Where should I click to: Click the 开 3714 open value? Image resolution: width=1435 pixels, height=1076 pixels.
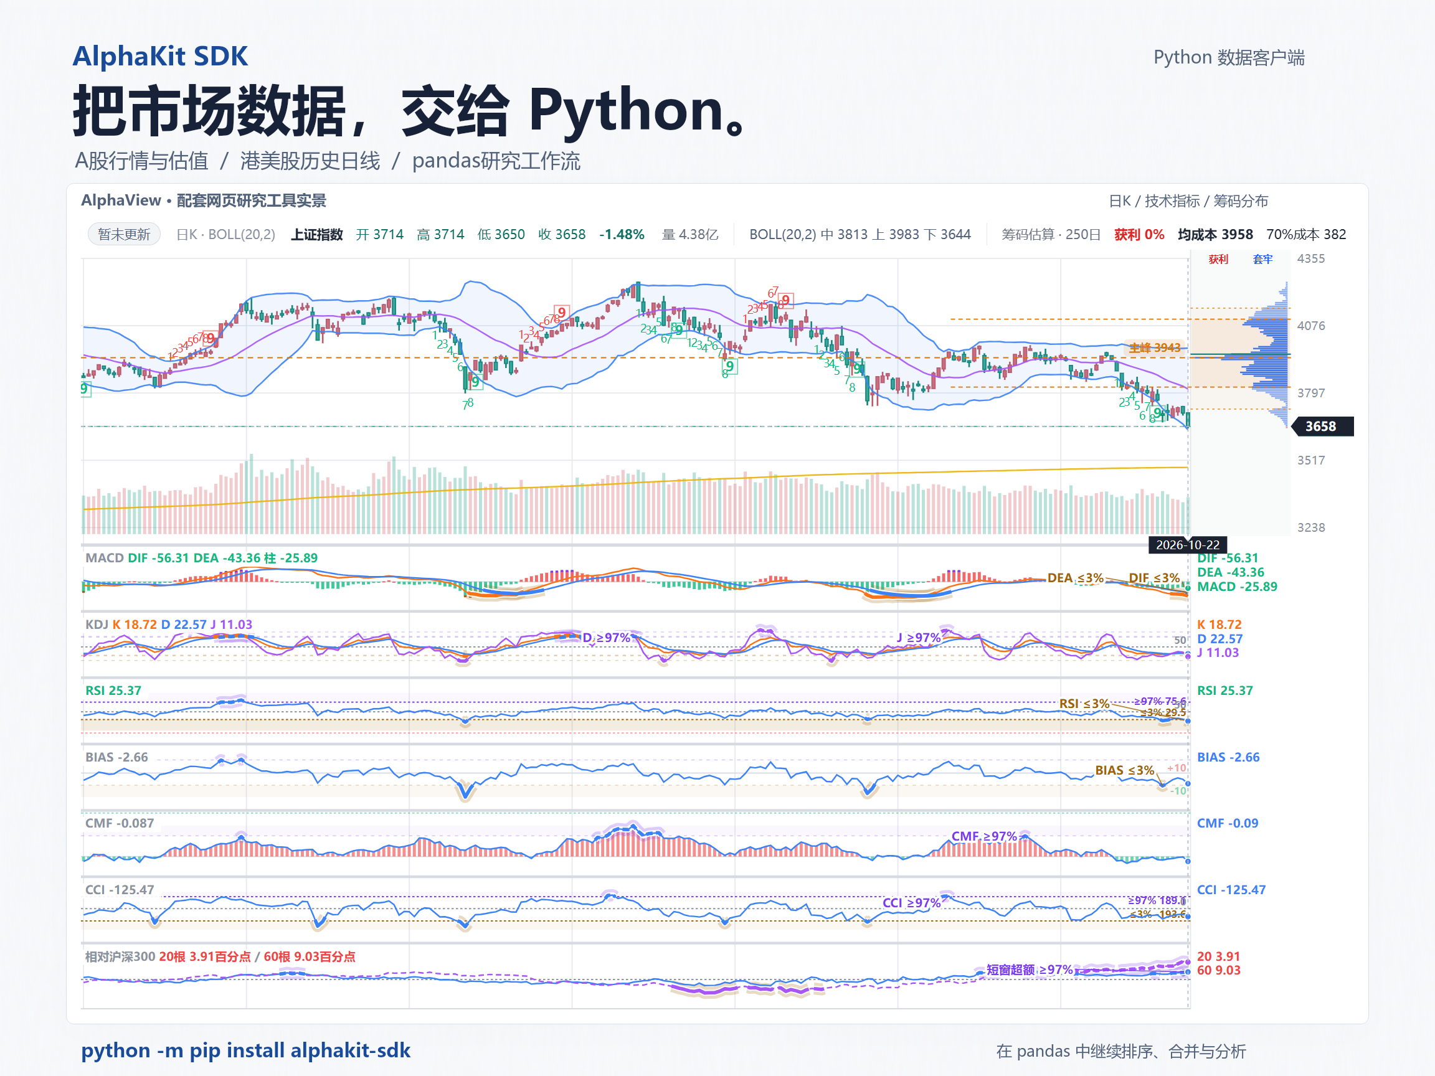click(x=379, y=234)
